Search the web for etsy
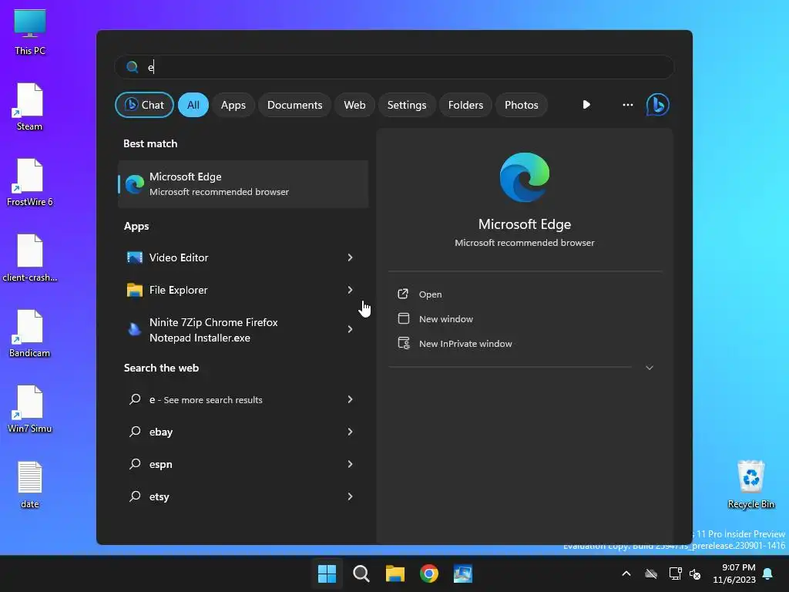Screen dimensions: 789x592 pyautogui.click(x=243, y=496)
